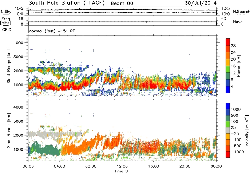Click the '60' Nave axis value
The image size is (250, 173).
224,19
